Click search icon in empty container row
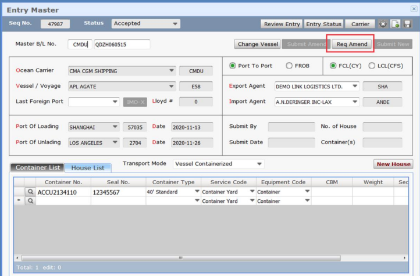Image resolution: width=420 pixels, height=276 pixels. click(x=30, y=201)
